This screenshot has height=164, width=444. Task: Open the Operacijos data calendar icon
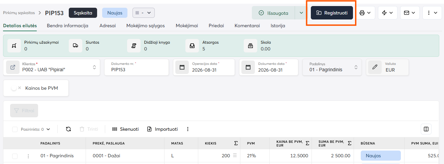(182, 67)
